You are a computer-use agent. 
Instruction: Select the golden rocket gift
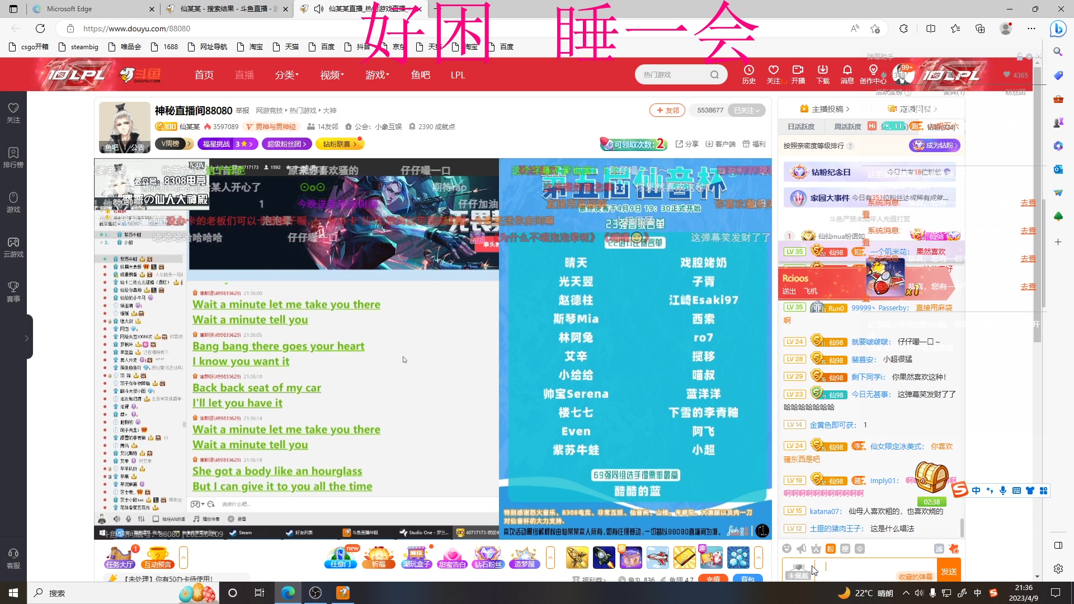[577, 558]
